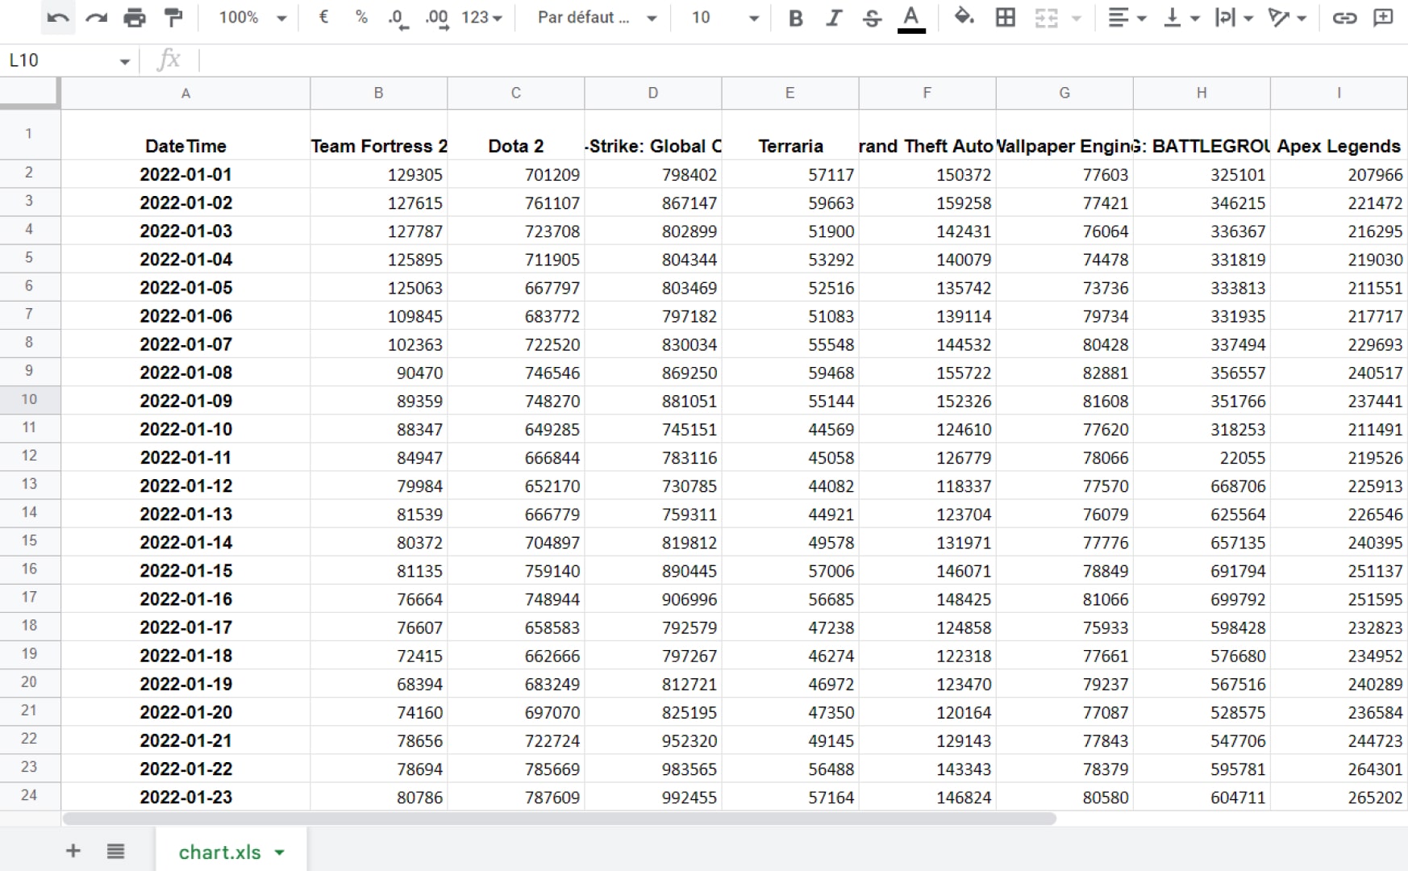The image size is (1408, 871).
Task: Select date cell 2022-01-23
Action: tap(185, 797)
